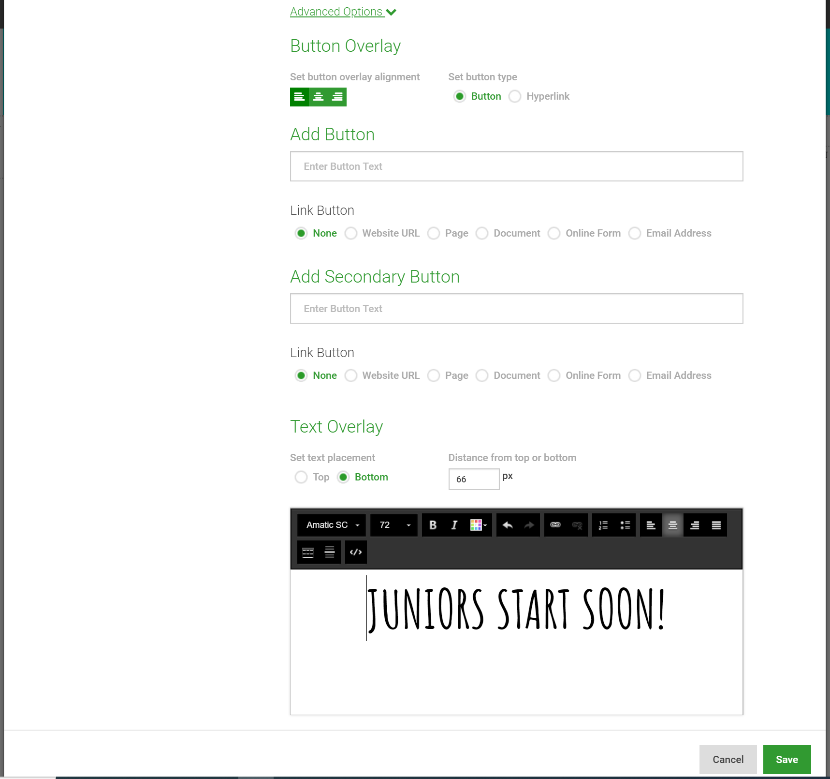Screen dimensions: 830x779
Task: Choose Online Form for primary Link Button
Action: 554,233
